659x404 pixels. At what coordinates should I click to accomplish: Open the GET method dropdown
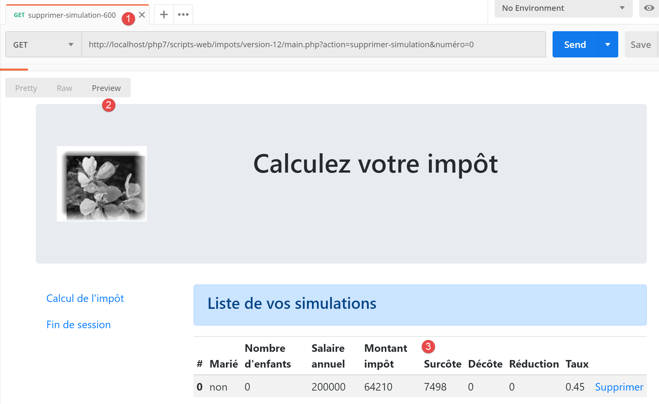pyautogui.click(x=43, y=45)
